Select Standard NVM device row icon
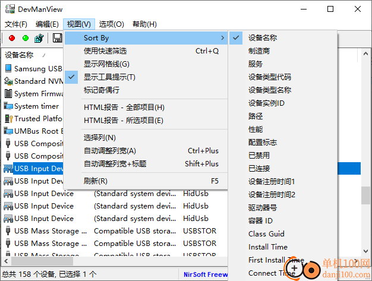Viewport: 372px width, 281px height. (8, 81)
